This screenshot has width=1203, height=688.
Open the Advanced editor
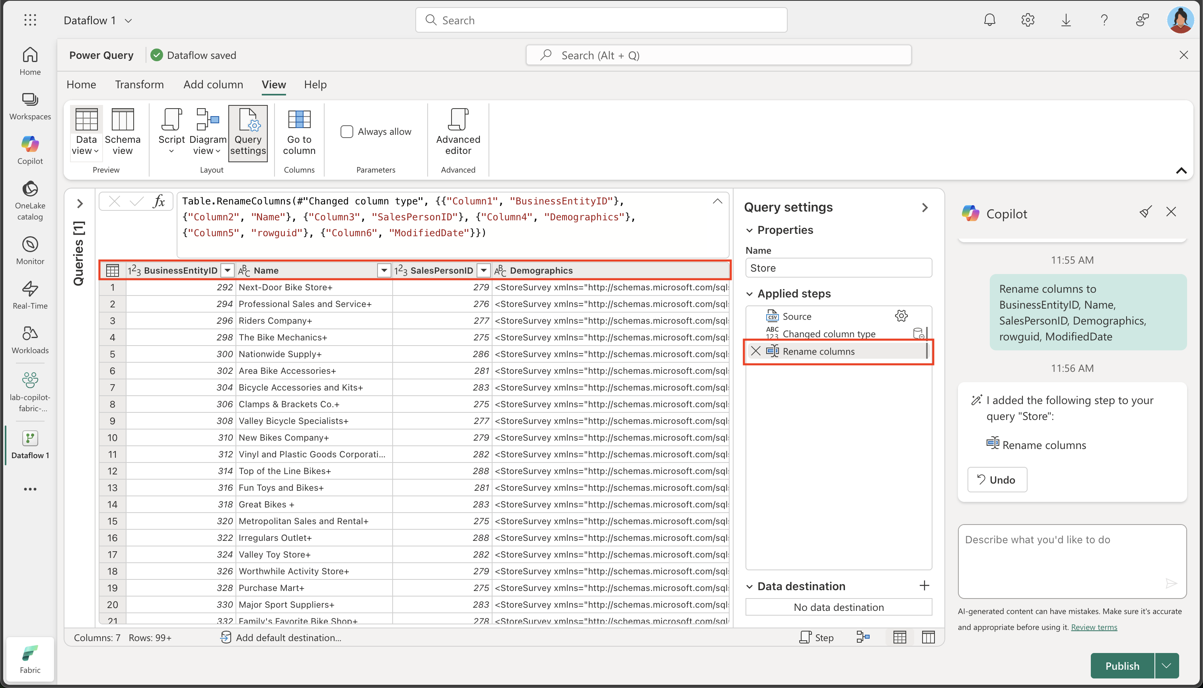pos(458,132)
